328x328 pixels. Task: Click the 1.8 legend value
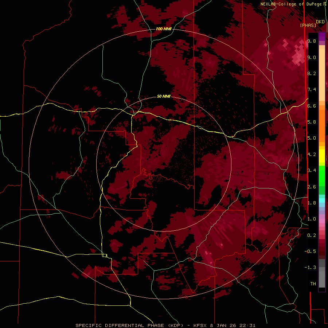pyautogui.click(x=312, y=203)
